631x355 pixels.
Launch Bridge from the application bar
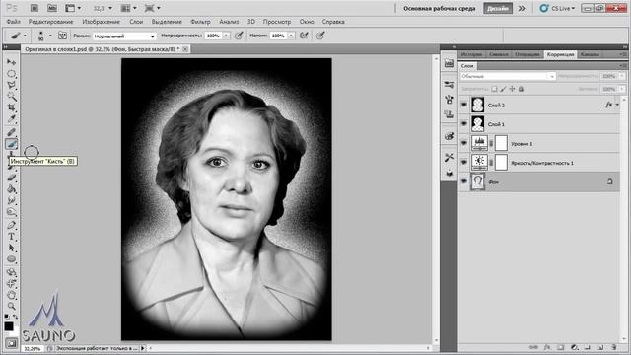pyautogui.click(x=35, y=8)
